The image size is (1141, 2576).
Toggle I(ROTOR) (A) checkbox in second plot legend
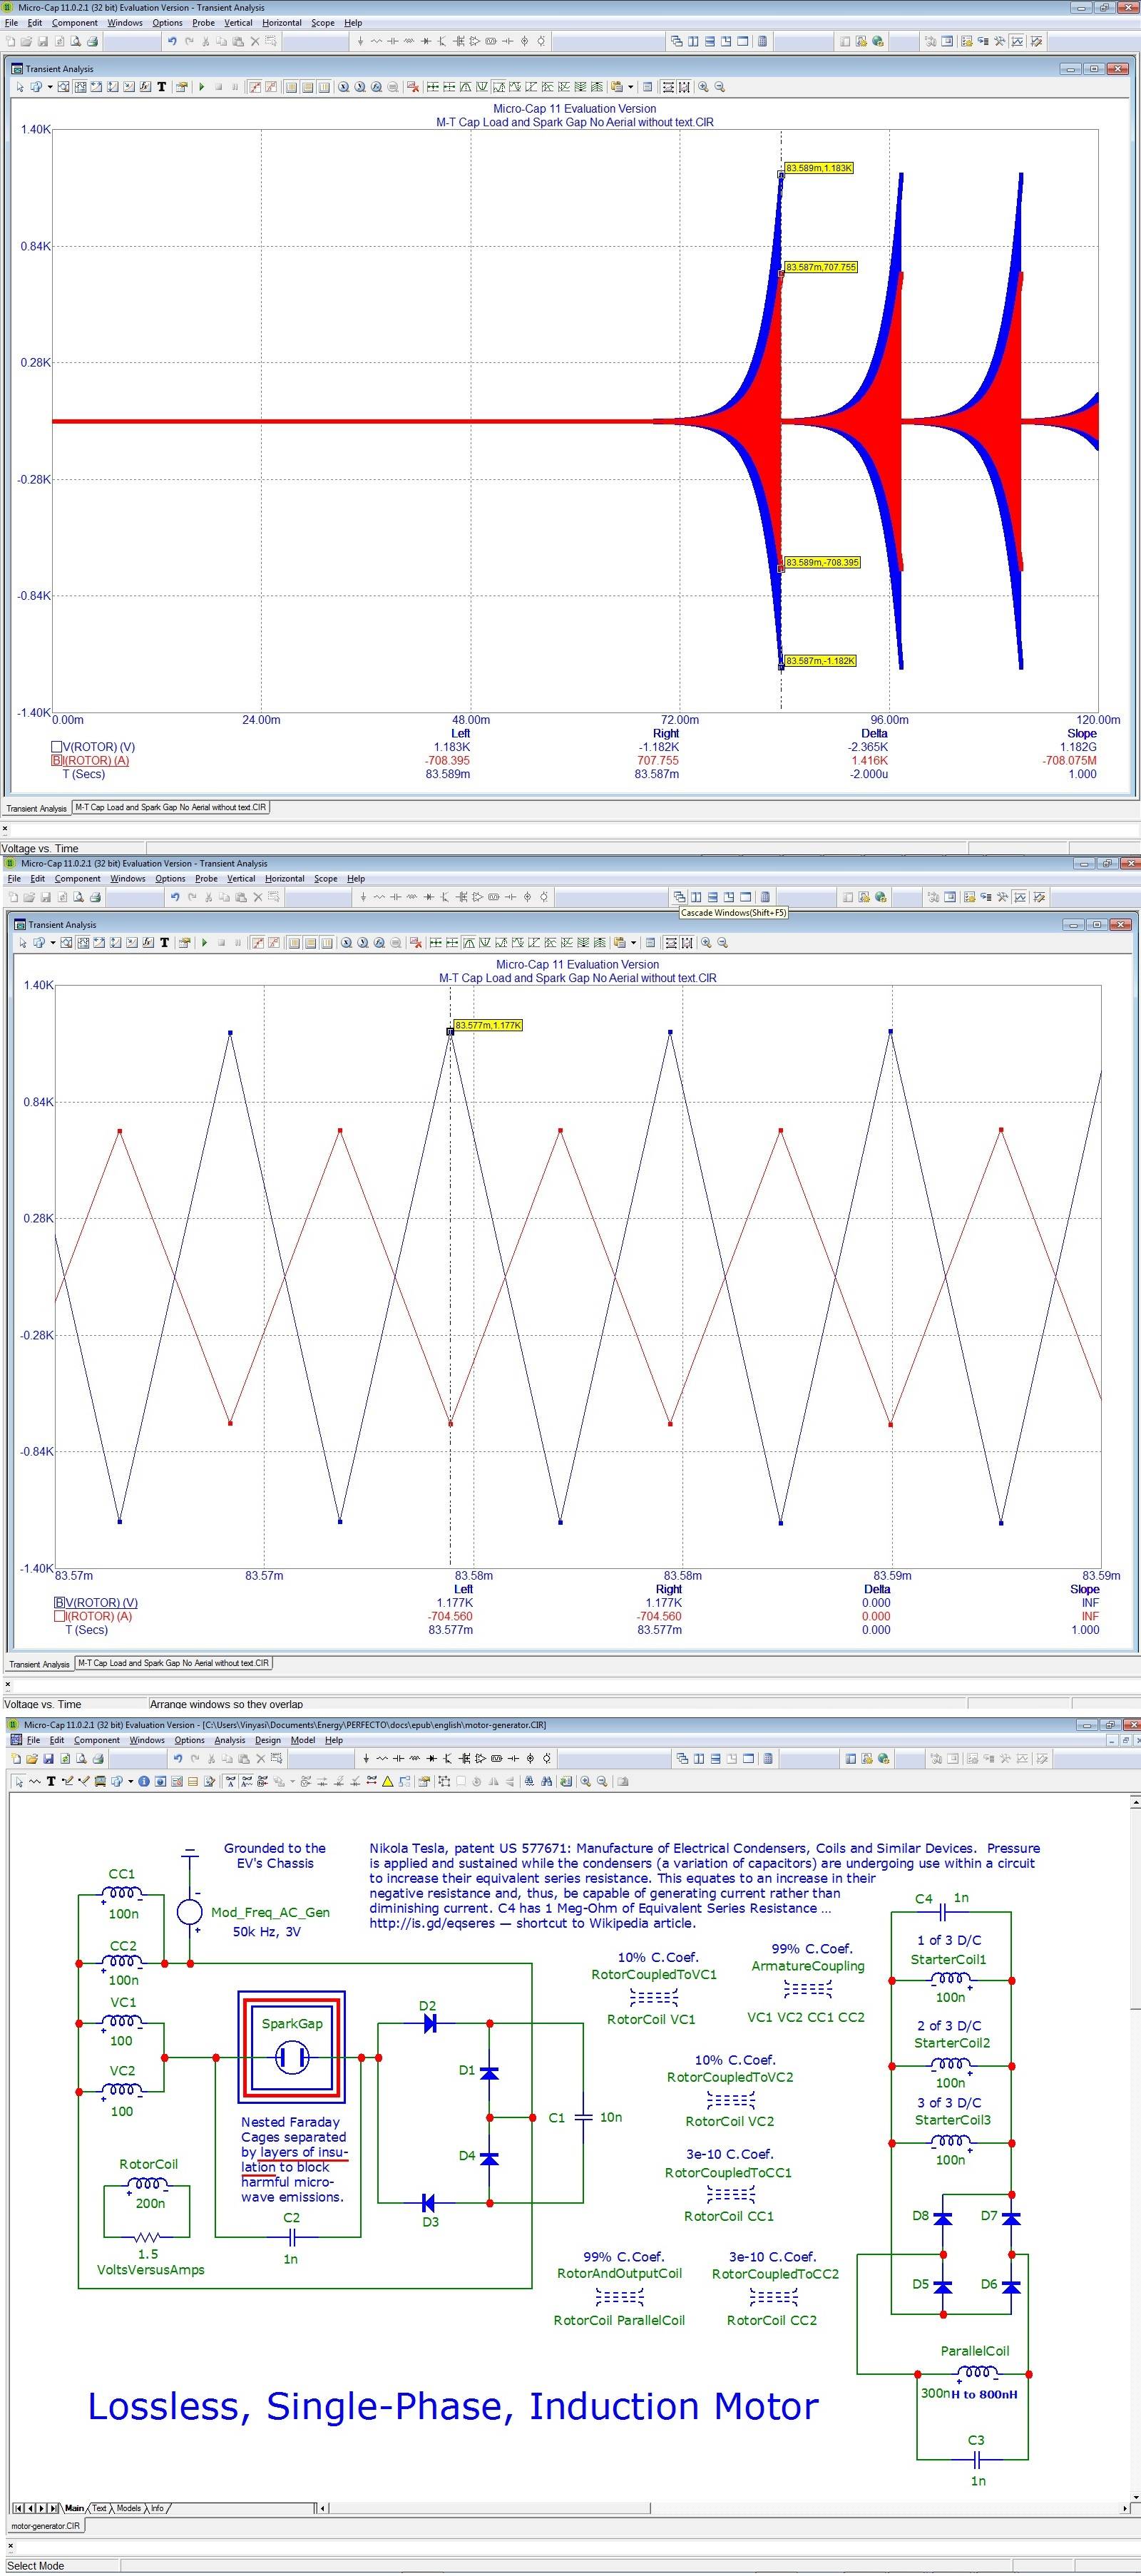[60, 1616]
